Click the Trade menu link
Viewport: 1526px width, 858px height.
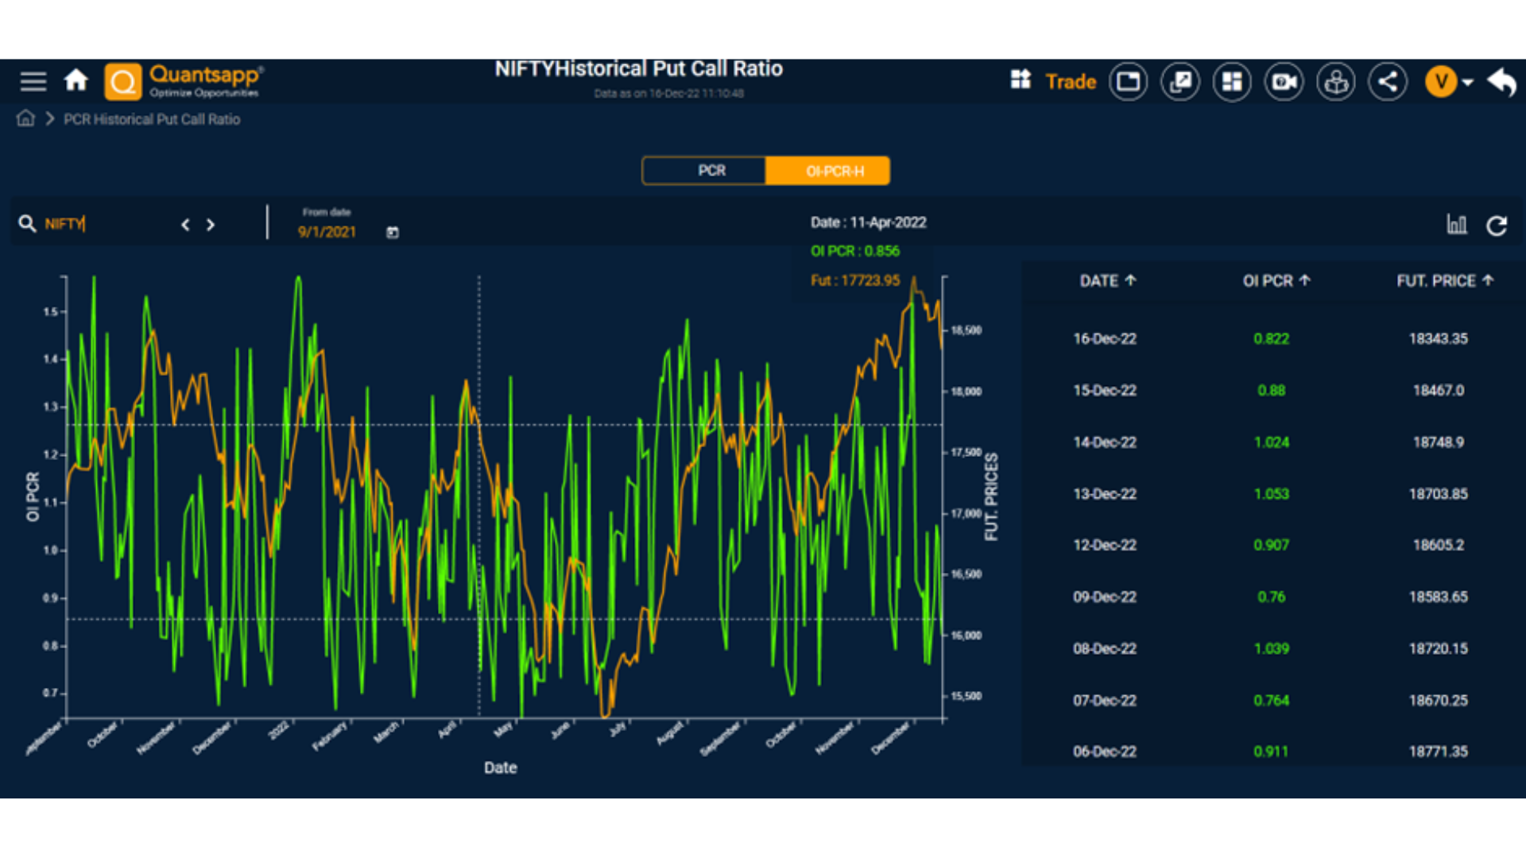[1070, 82]
